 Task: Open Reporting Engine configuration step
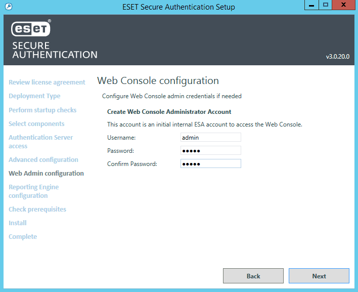[x=33, y=191]
